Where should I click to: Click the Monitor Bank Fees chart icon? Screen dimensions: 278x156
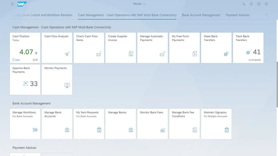coord(163,130)
